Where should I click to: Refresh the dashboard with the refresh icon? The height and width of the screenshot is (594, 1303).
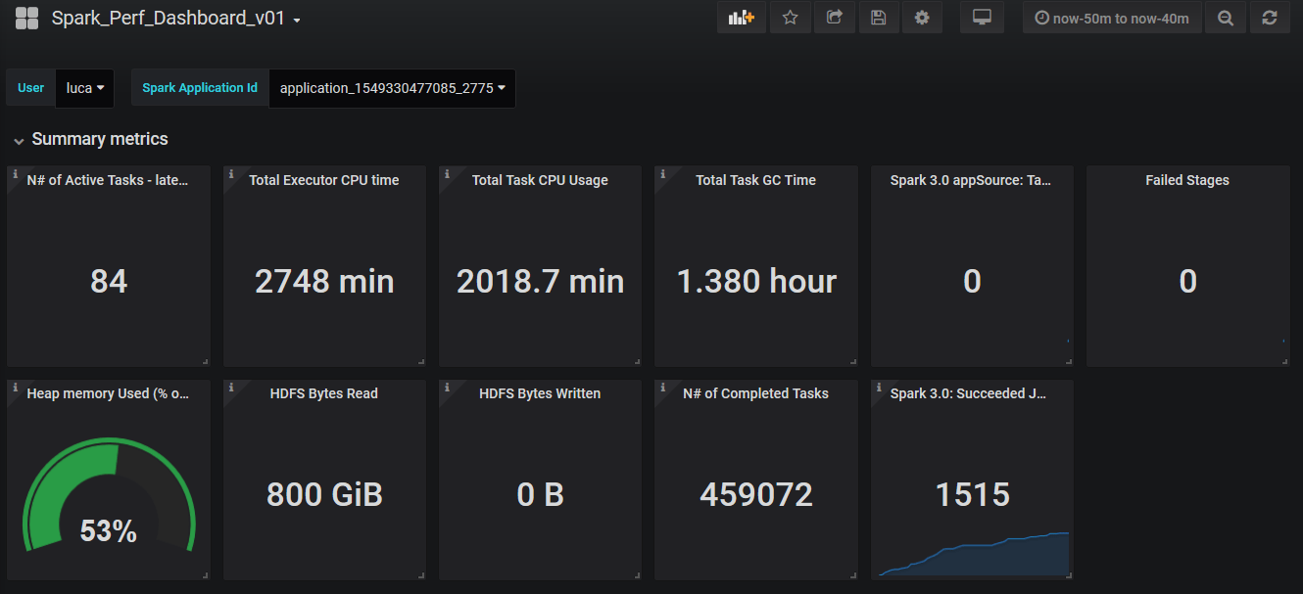(x=1270, y=17)
